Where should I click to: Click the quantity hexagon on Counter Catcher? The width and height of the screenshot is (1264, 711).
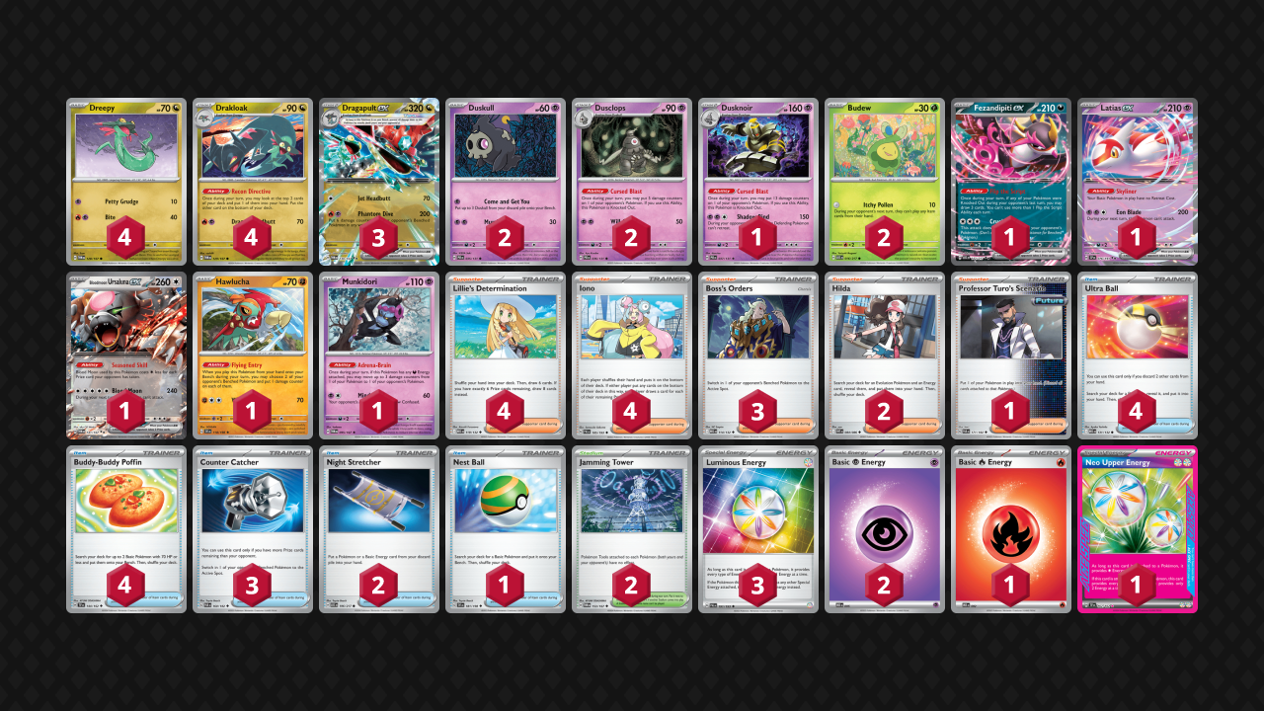(x=253, y=586)
